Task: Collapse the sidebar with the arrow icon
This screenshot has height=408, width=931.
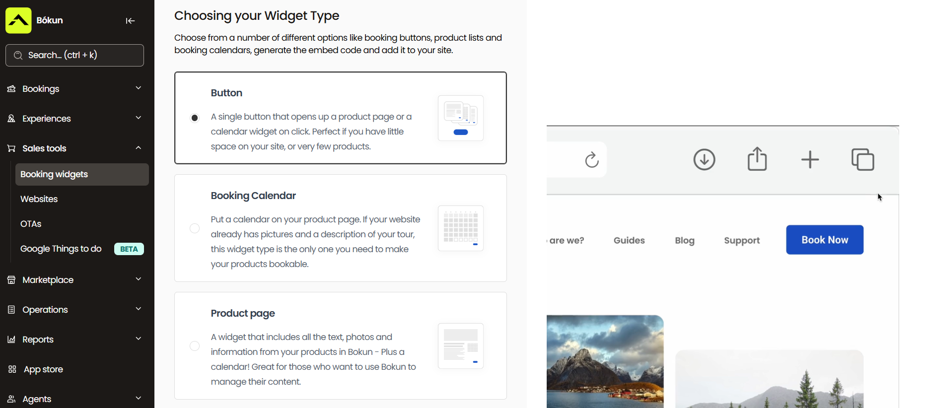Action: click(x=130, y=21)
